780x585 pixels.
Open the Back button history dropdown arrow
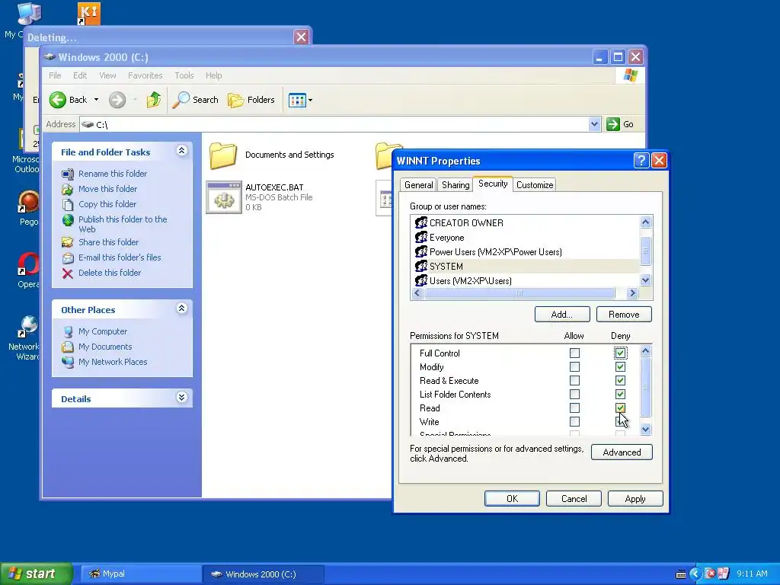[x=96, y=100]
